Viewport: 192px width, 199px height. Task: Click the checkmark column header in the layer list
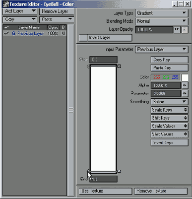[7, 27]
